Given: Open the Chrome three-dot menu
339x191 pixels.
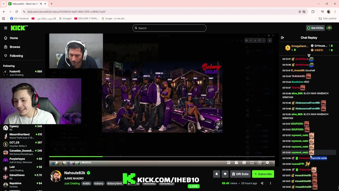Looking at the screenshot, I should [335, 12].
